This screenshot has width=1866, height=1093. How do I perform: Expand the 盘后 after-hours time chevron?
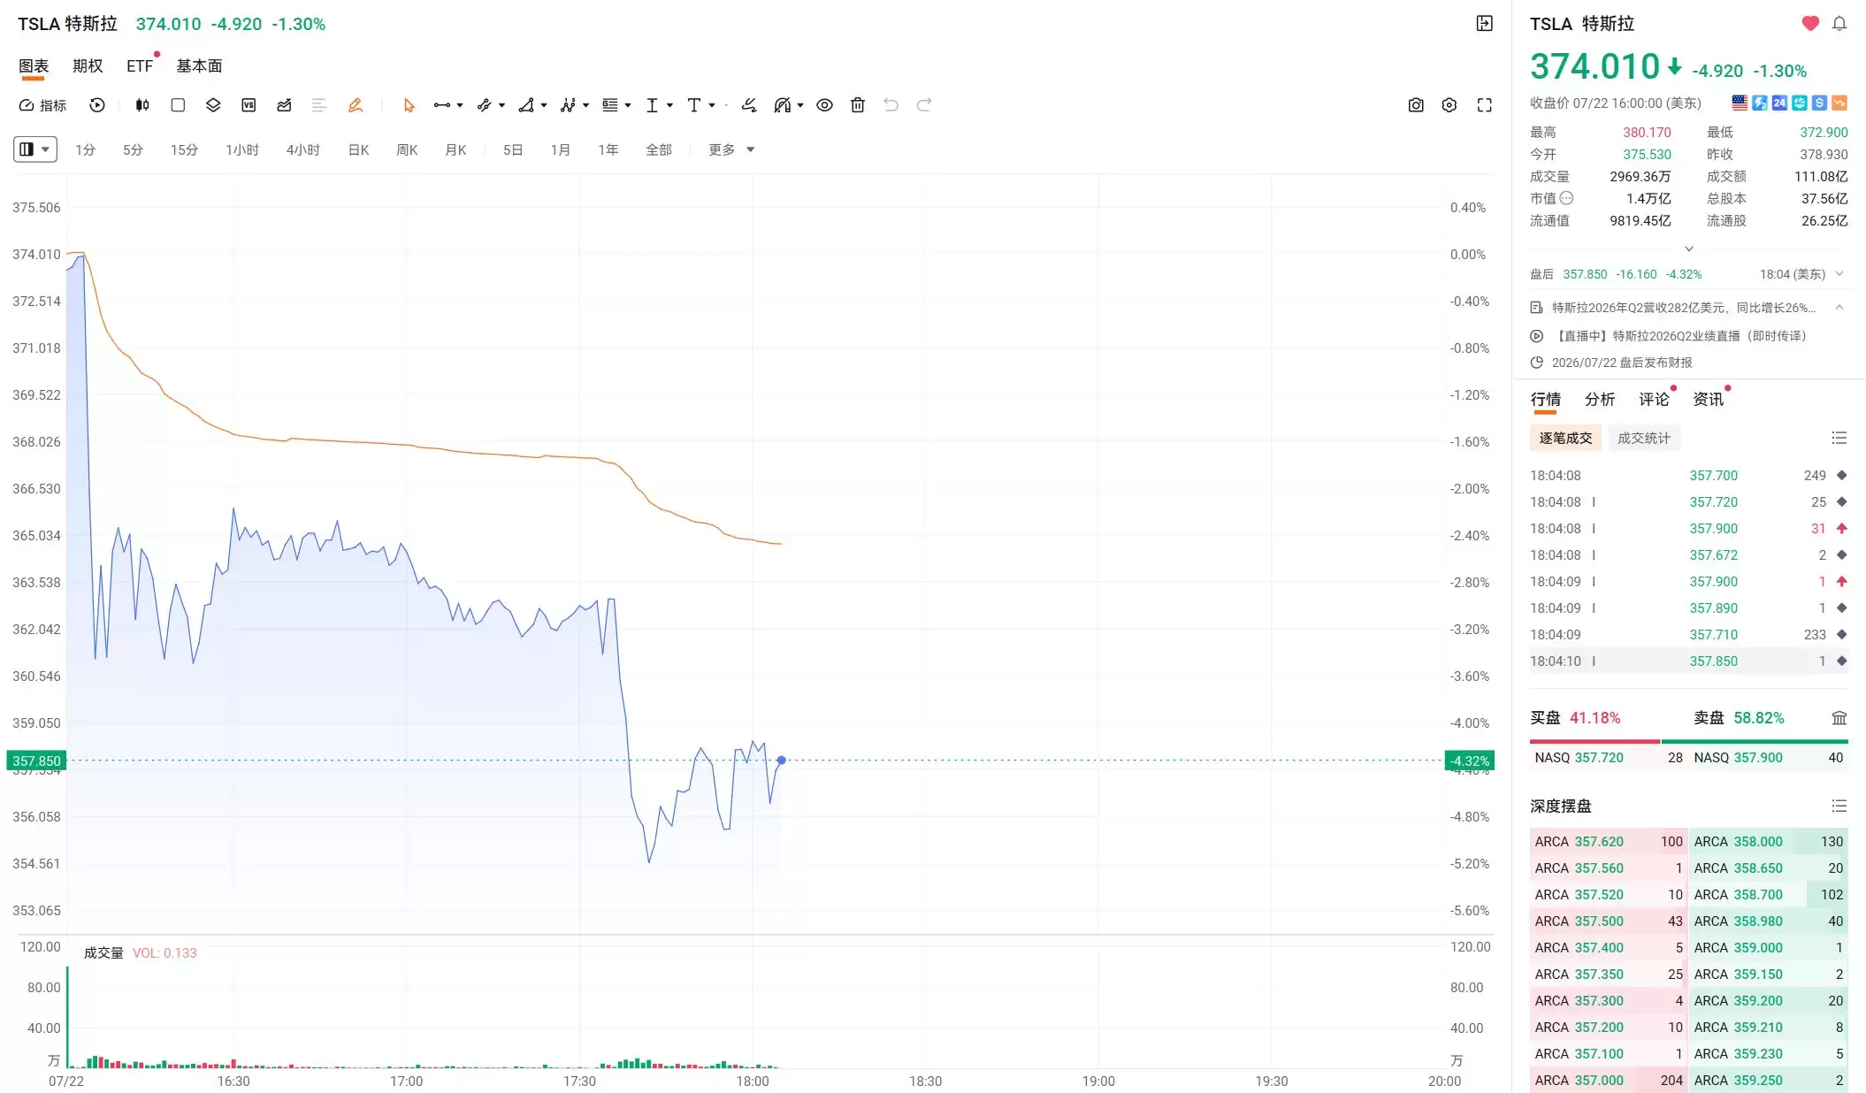coord(1839,274)
